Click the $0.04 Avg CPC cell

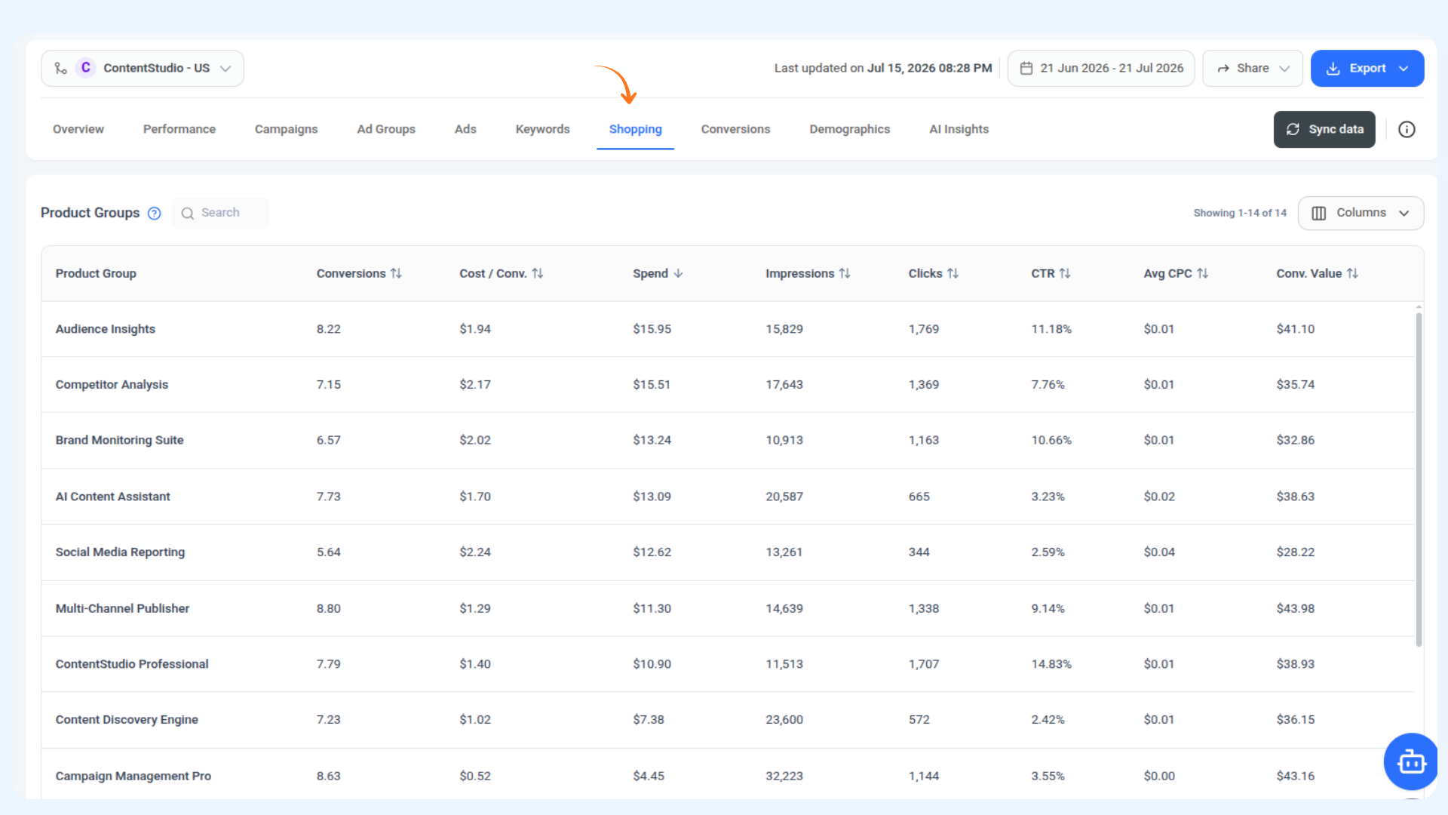pyautogui.click(x=1159, y=552)
